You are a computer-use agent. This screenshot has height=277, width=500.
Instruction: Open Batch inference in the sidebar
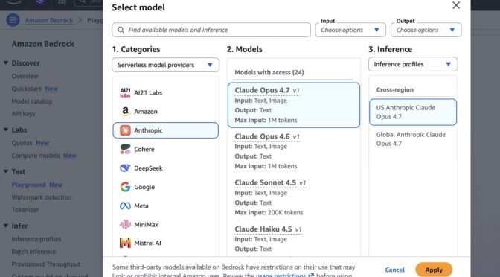point(33,252)
